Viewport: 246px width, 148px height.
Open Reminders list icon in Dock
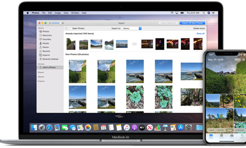[111, 128]
